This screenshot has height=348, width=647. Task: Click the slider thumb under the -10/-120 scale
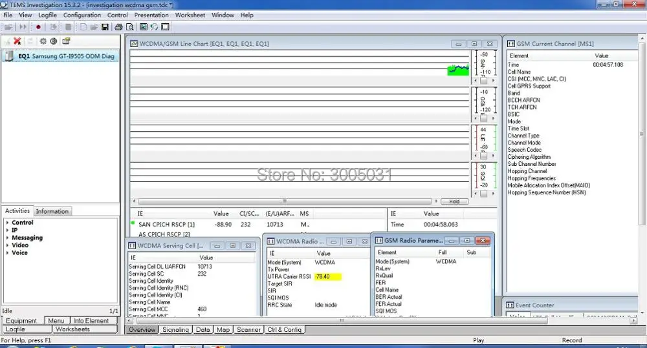[x=483, y=119]
